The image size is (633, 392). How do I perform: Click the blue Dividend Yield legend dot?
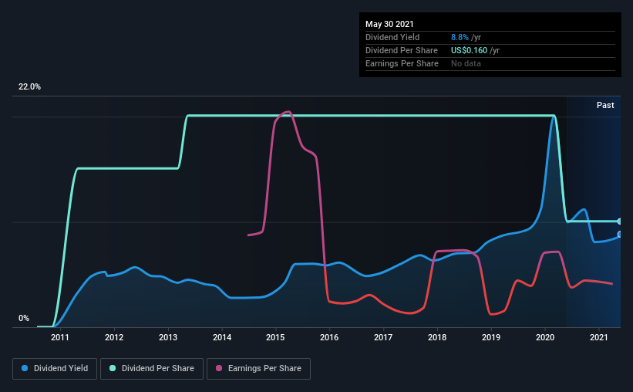(x=25, y=368)
